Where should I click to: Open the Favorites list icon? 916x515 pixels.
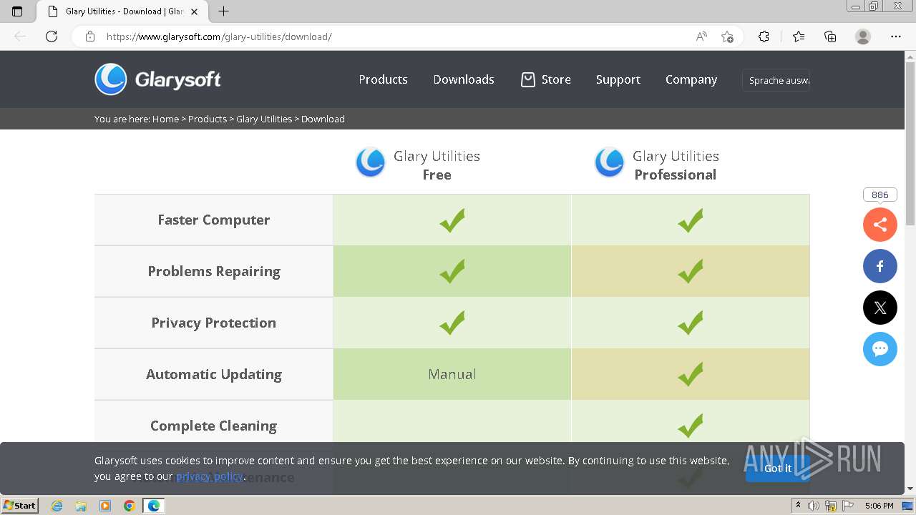(x=799, y=36)
